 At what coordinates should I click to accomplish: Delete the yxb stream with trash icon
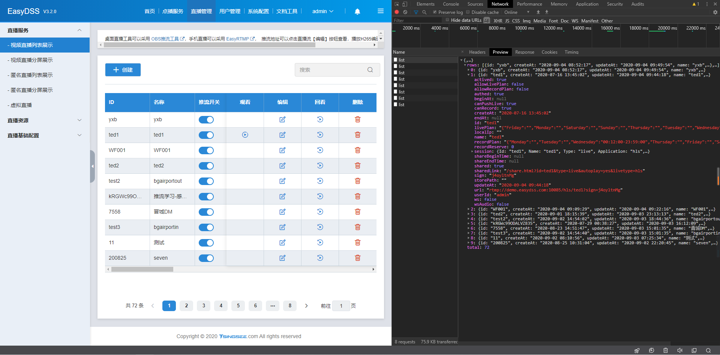coord(358,119)
